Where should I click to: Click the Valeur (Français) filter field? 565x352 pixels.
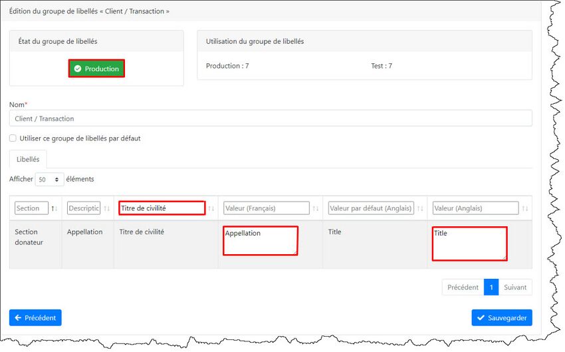(x=266, y=208)
